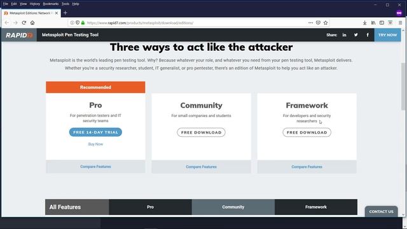
Task: Open tracking protection shield in address bar
Action: 78,23
